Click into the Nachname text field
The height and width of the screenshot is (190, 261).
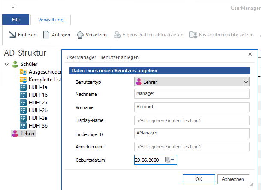192,94
